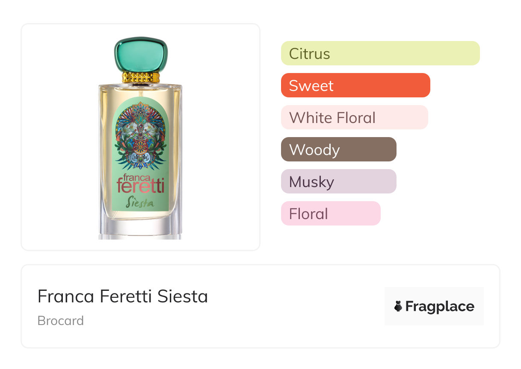
Task: Open the Brocard brand link
Action: click(x=61, y=321)
